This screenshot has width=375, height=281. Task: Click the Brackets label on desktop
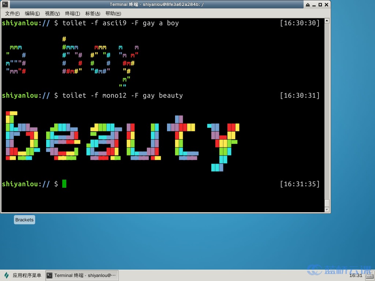point(25,220)
